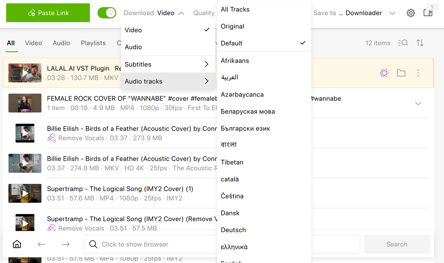This screenshot has height=263, width=444.
Task: Click the Search button
Action: 397,244
